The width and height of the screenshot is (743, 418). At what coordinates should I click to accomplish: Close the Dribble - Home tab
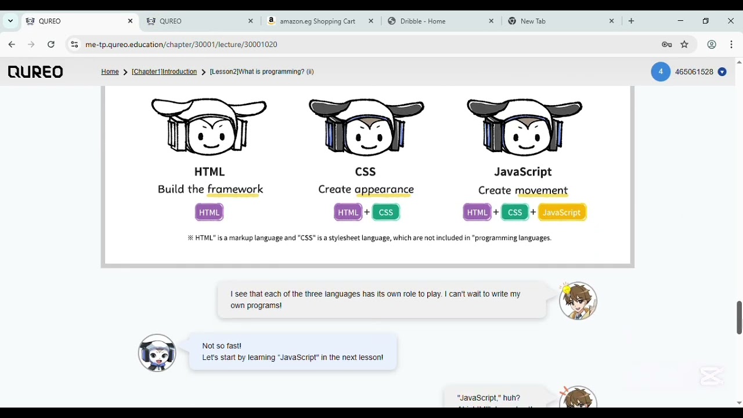[492, 21]
